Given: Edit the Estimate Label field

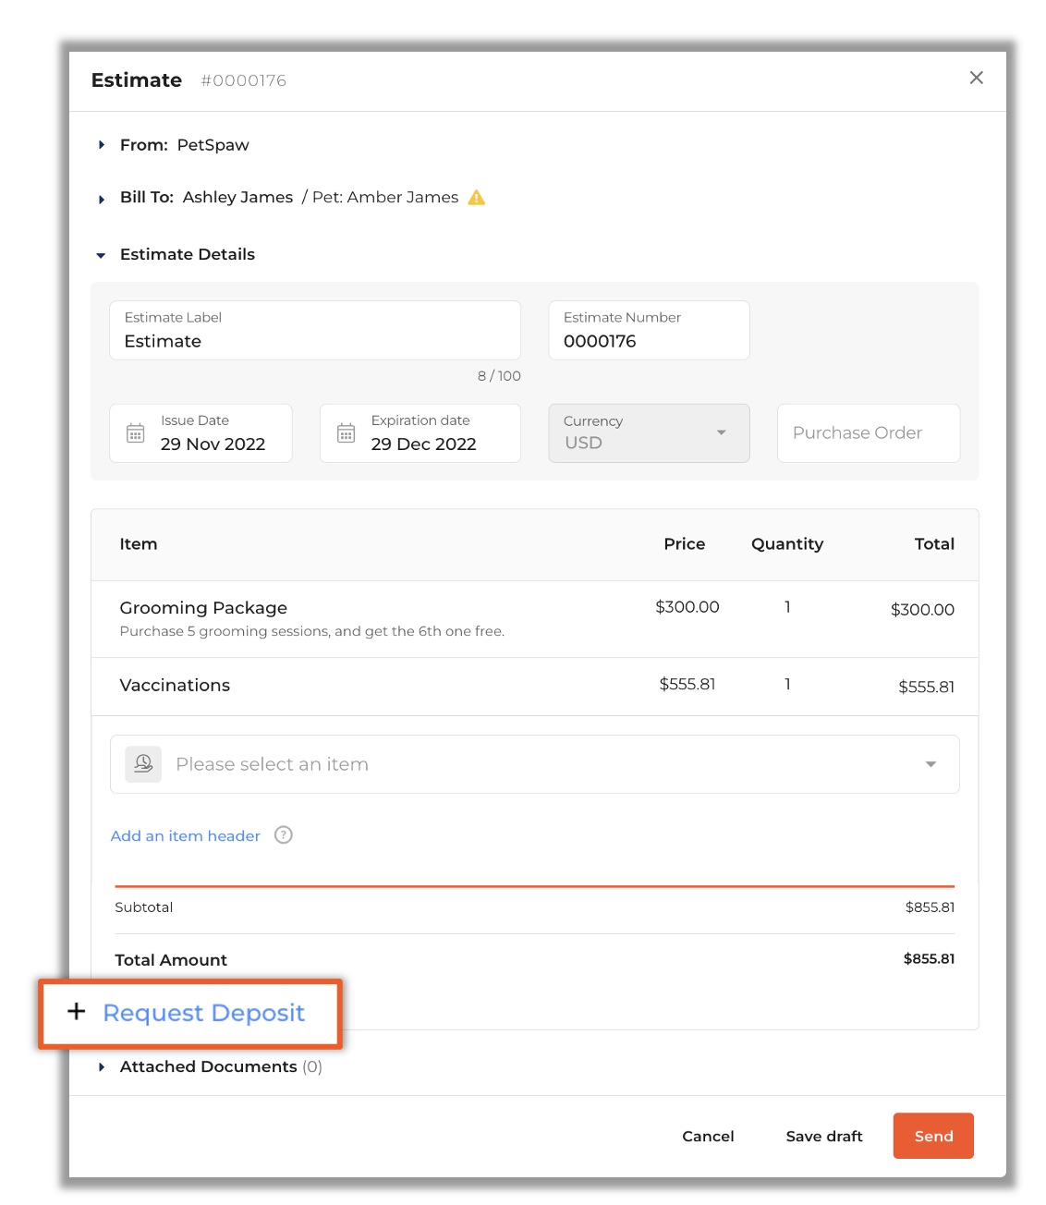Looking at the screenshot, I should coord(315,330).
